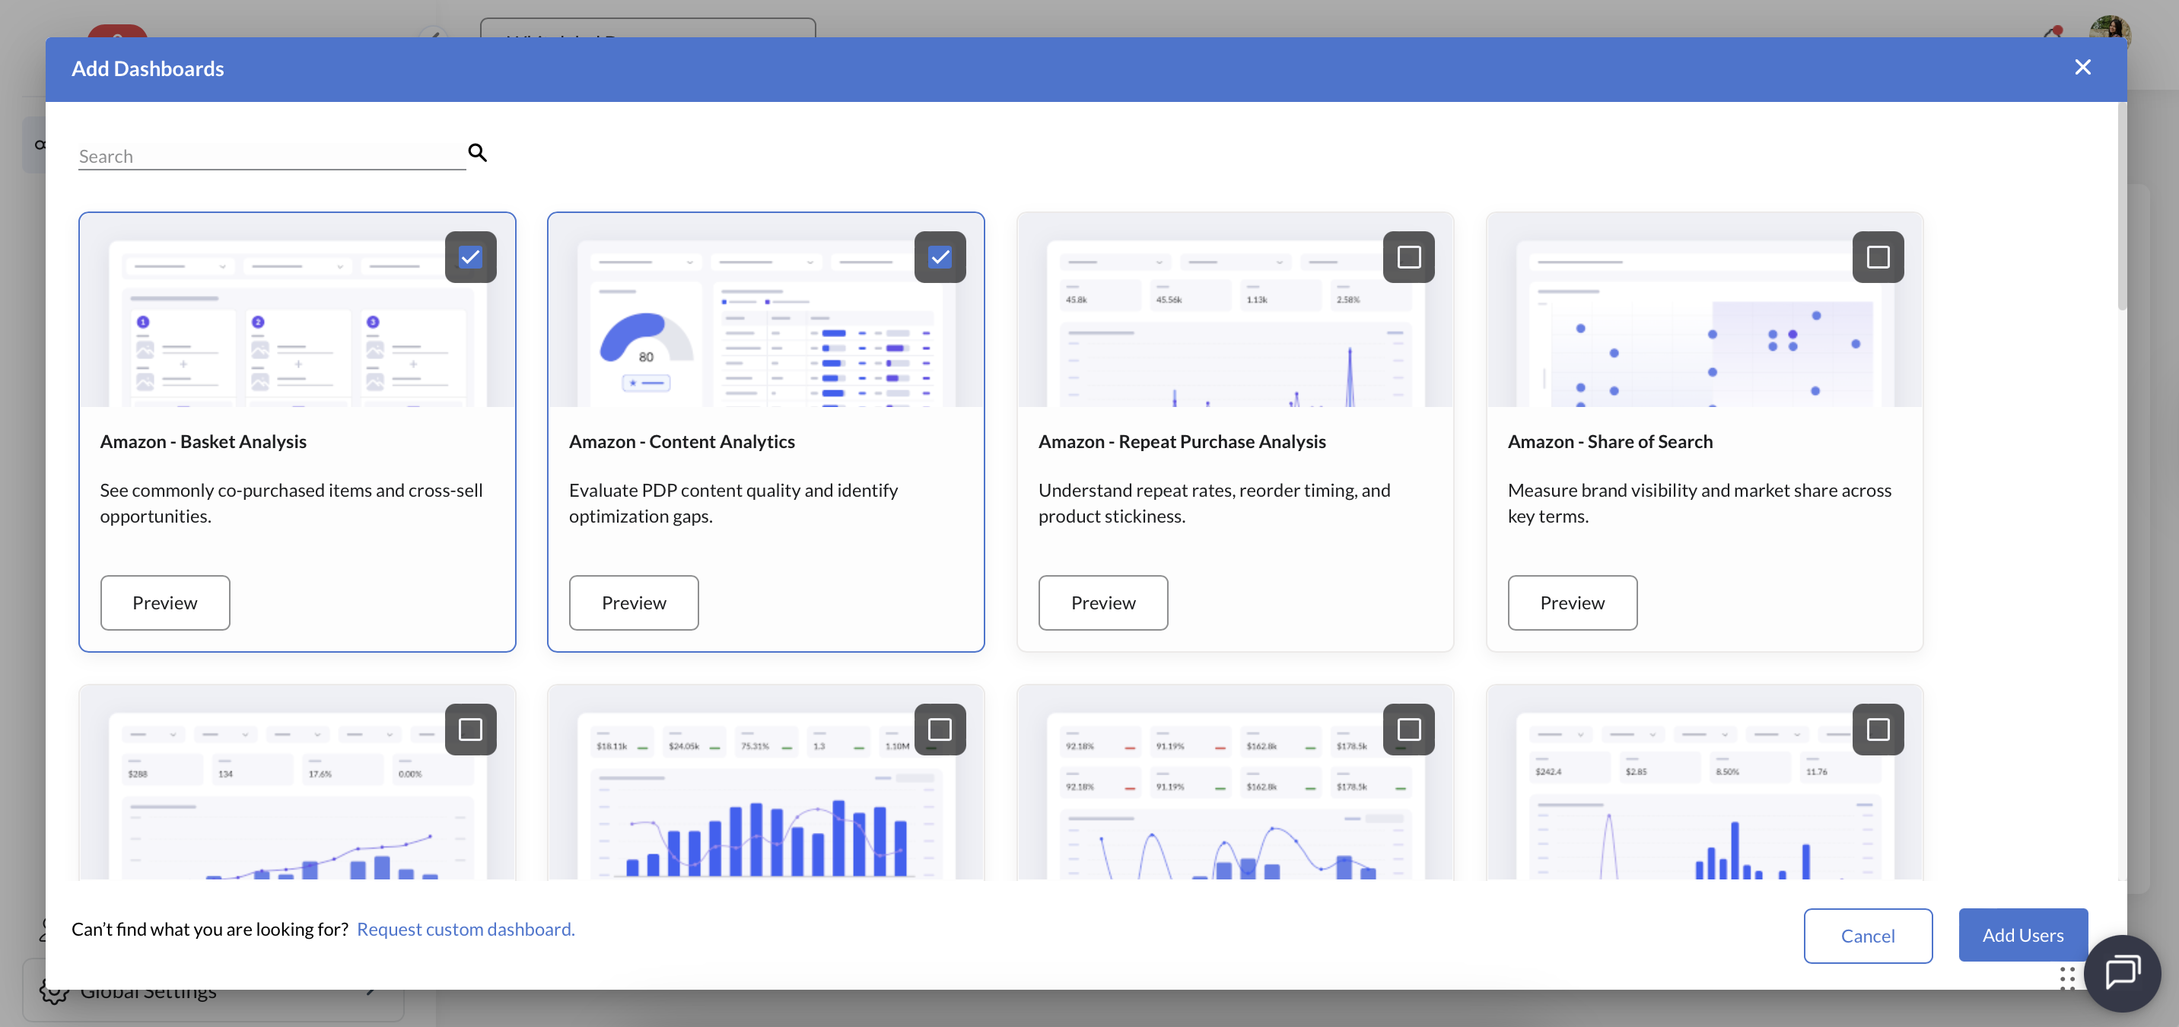Screen dimensions: 2179x1027
Task: Select the Amazon Repeat Purchase Analysis checkbox
Action: point(1408,257)
